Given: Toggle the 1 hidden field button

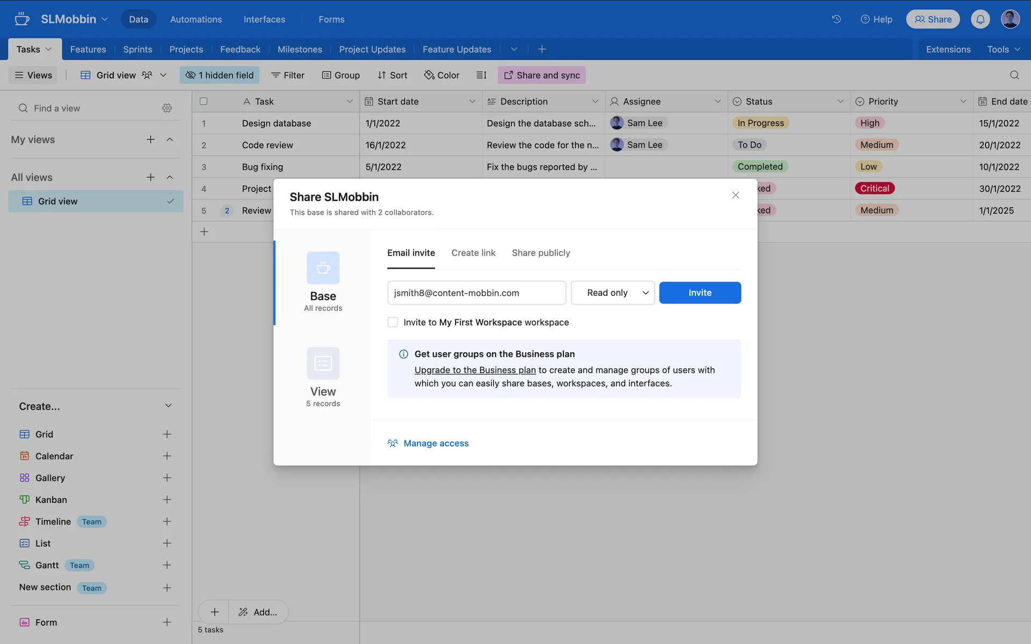Looking at the screenshot, I should pyautogui.click(x=219, y=75).
